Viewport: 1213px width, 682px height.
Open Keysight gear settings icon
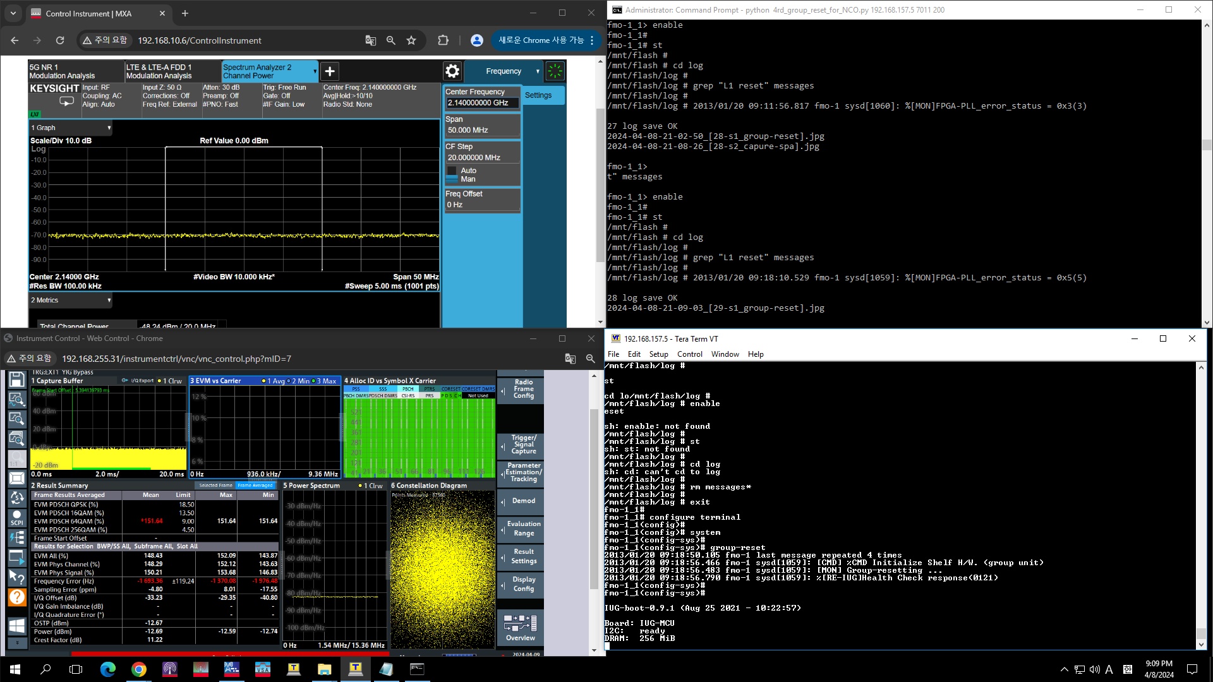(452, 71)
